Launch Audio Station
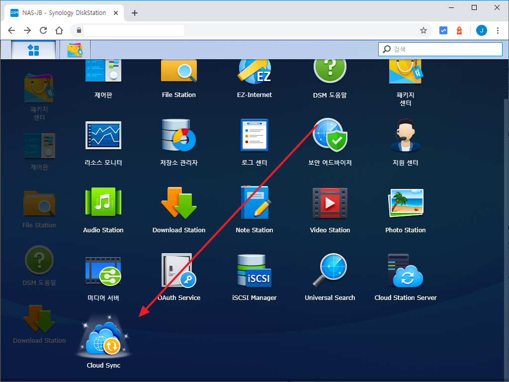Image resolution: width=509 pixels, height=382 pixels. [x=103, y=202]
